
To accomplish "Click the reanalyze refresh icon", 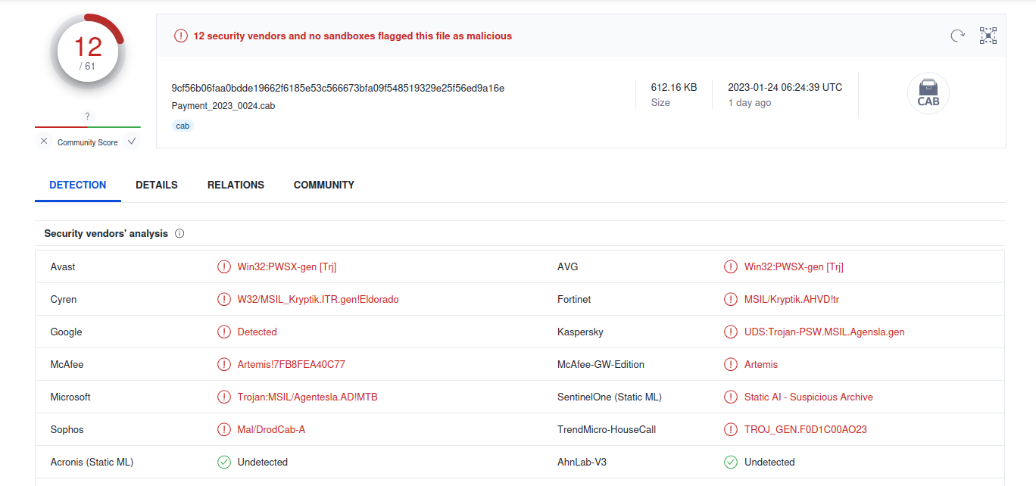I will tap(958, 36).
